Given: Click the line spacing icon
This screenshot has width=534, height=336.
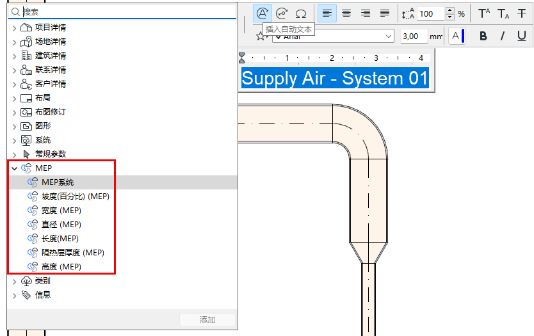Looking at the screenshot, I should [408, 13].
